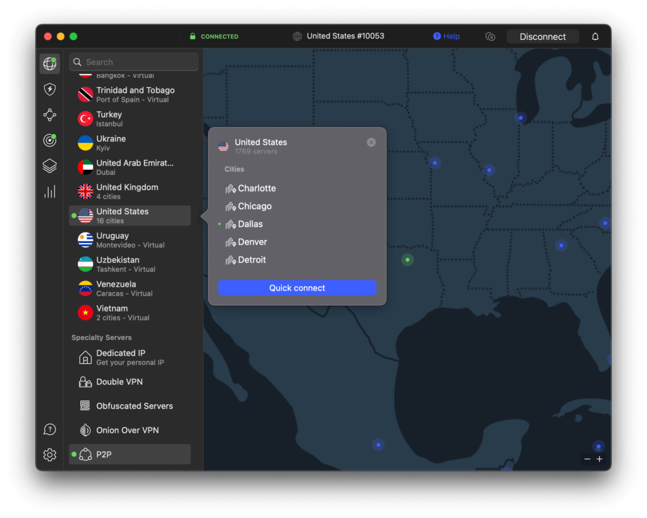Click the Venezuela flag icon
This screenshot has width=647, height=518.
85,288
